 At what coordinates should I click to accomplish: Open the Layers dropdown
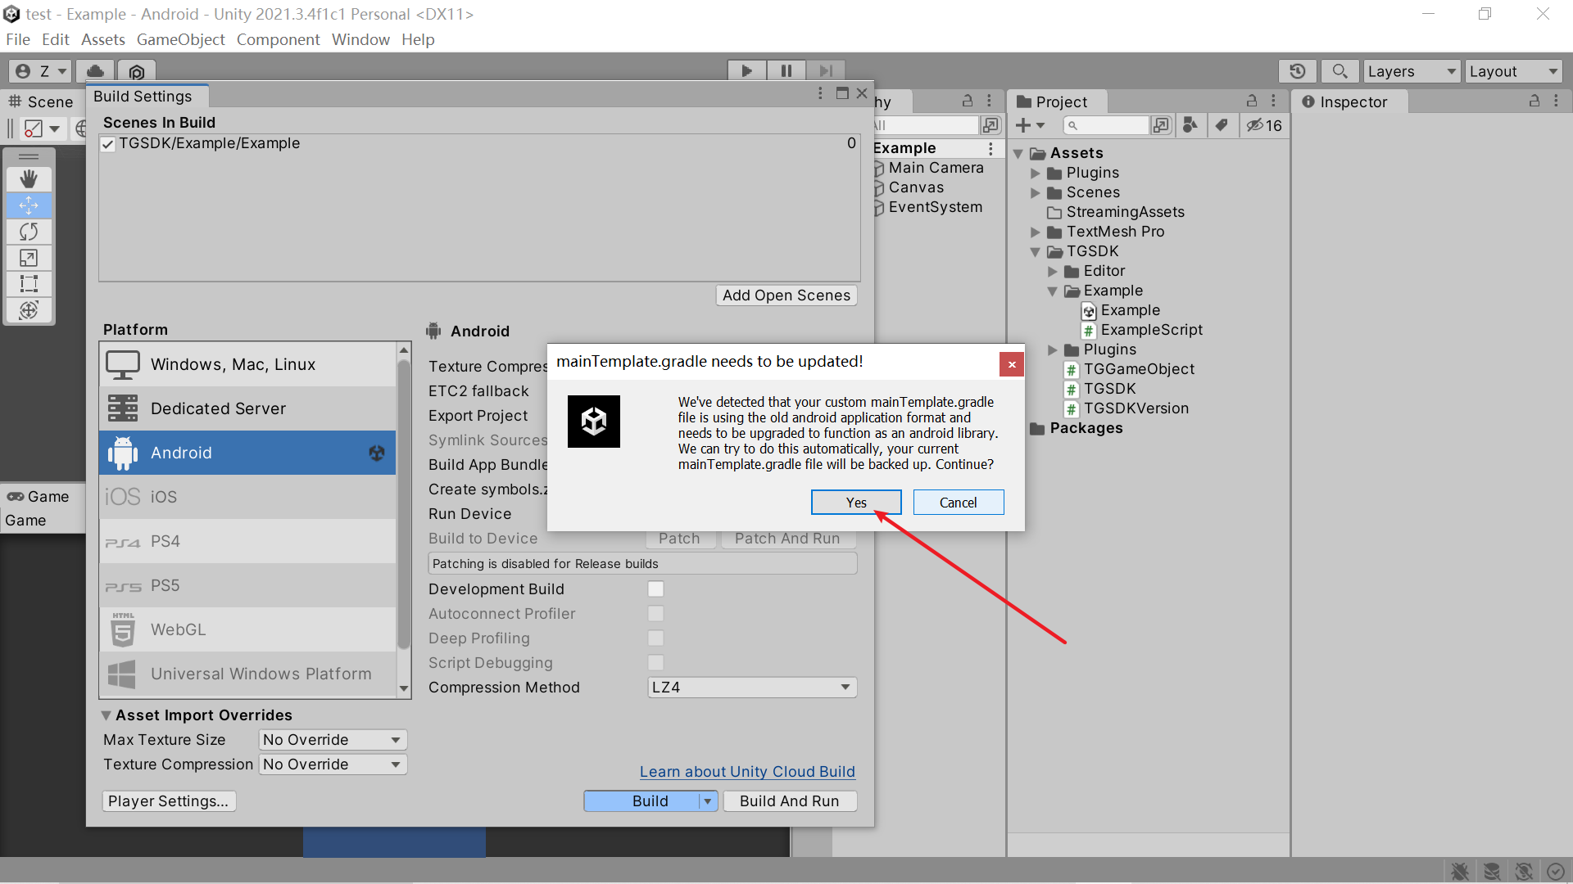[x=1412, y=71]
